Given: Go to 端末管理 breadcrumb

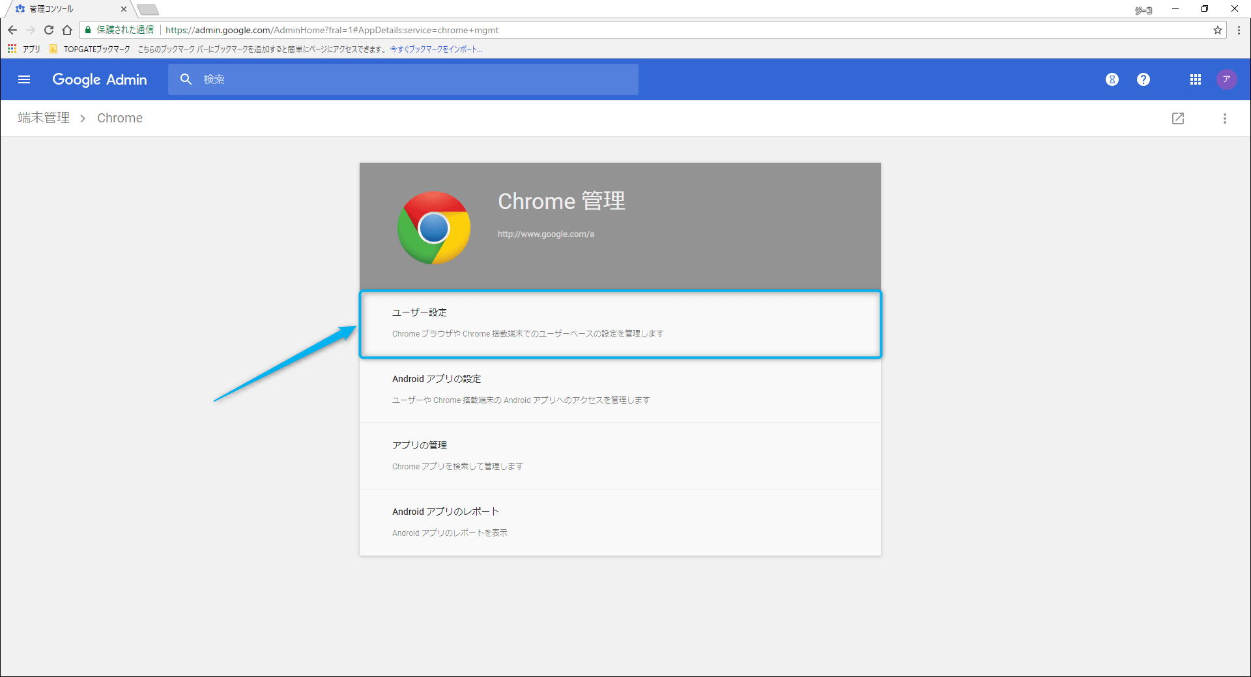Looking at the screenshot, I should pyautogui.click(x=44, y=118).
